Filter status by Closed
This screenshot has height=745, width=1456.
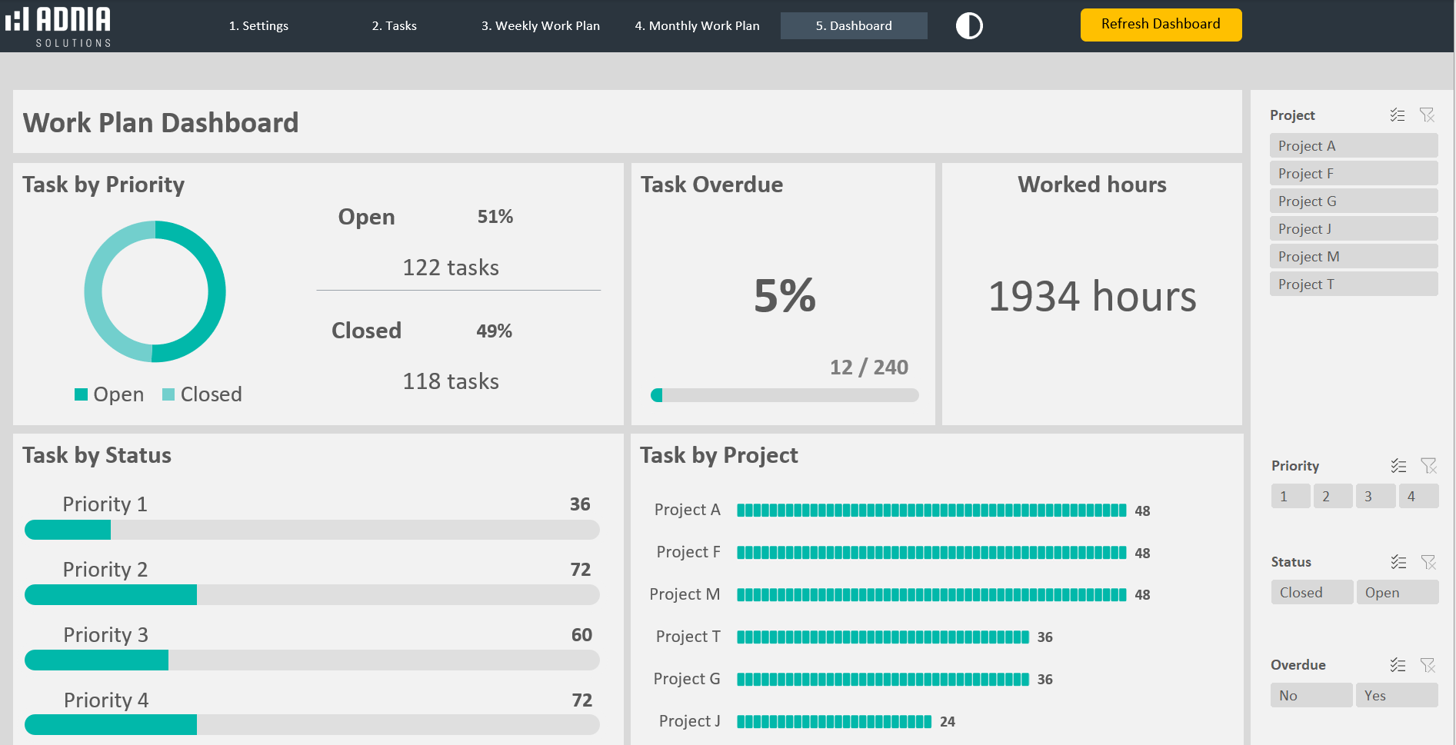[x=1311, y=593]
